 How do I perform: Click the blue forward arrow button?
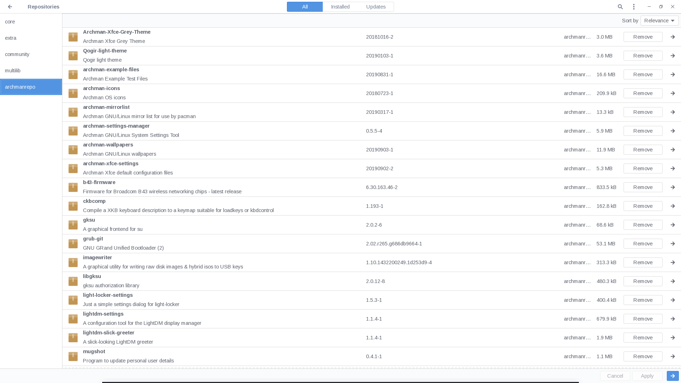click(673, 376)
